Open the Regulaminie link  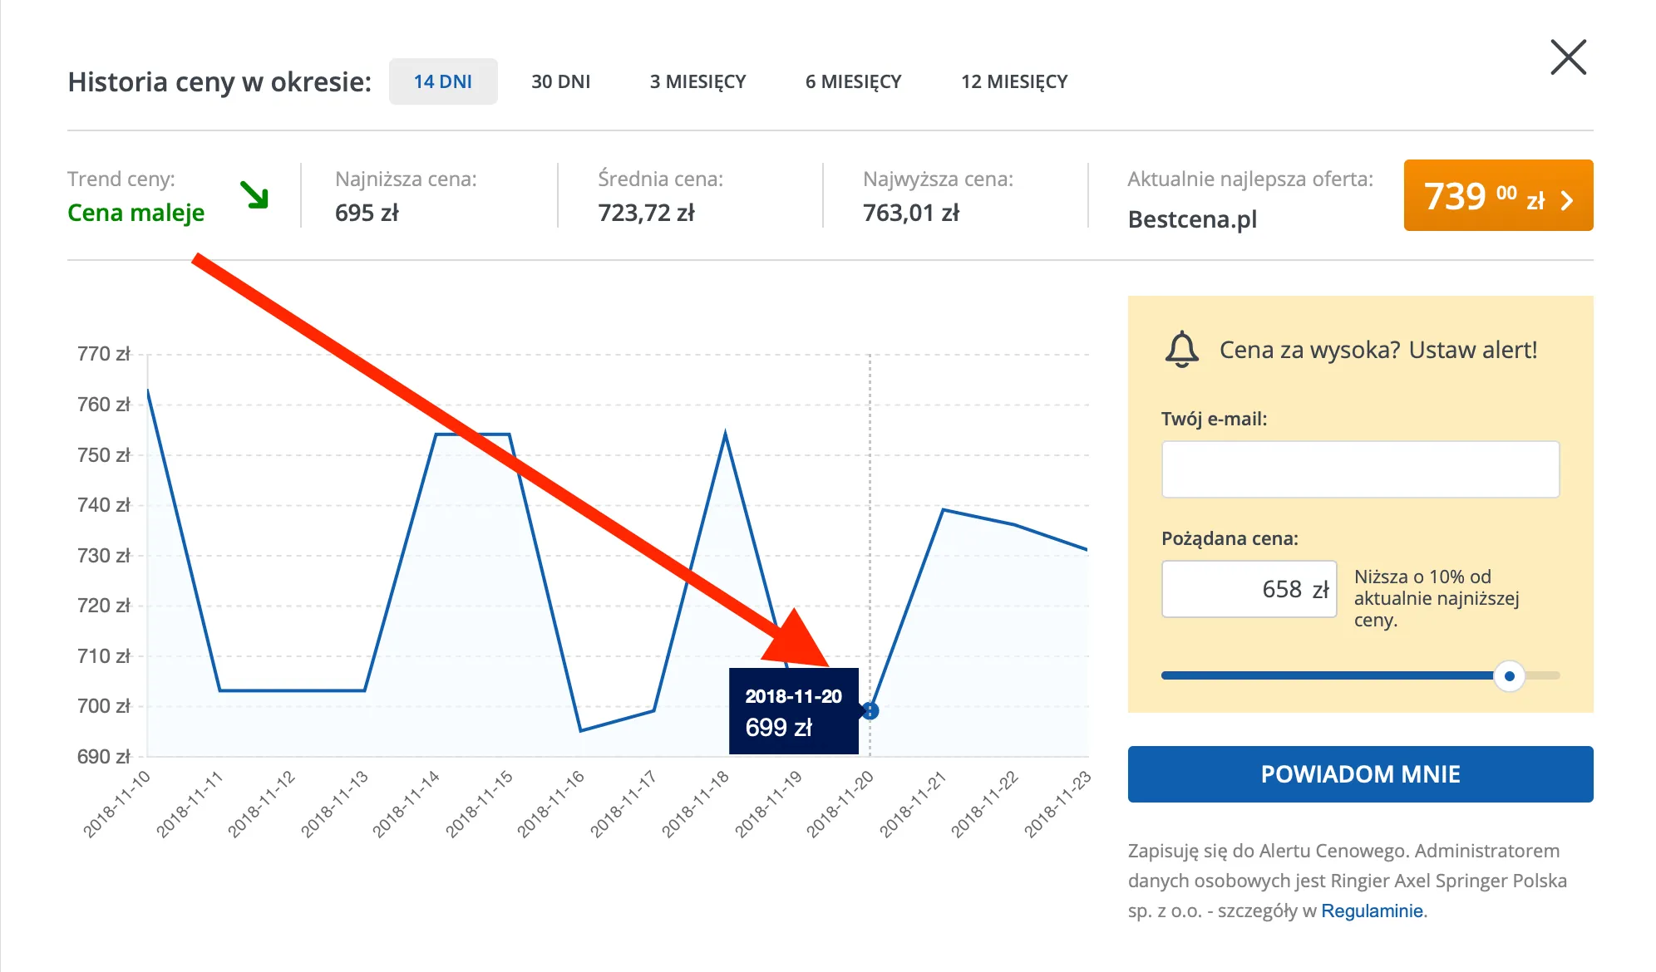coord(1372,911)
